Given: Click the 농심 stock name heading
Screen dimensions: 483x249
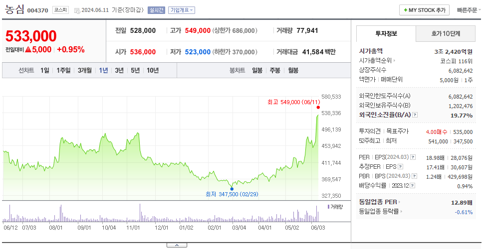Looking at the screenshot, I should [14, 9].
